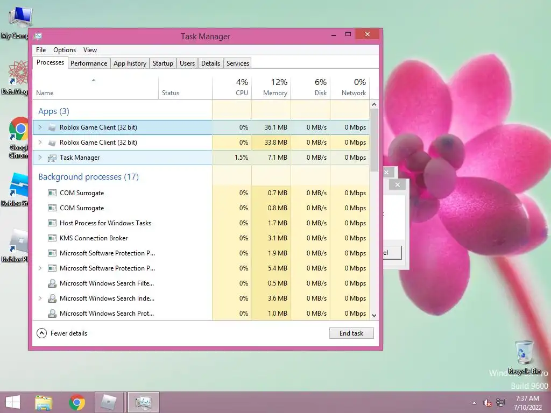Open the Recycle Bin desktop icon

[524, 357]
